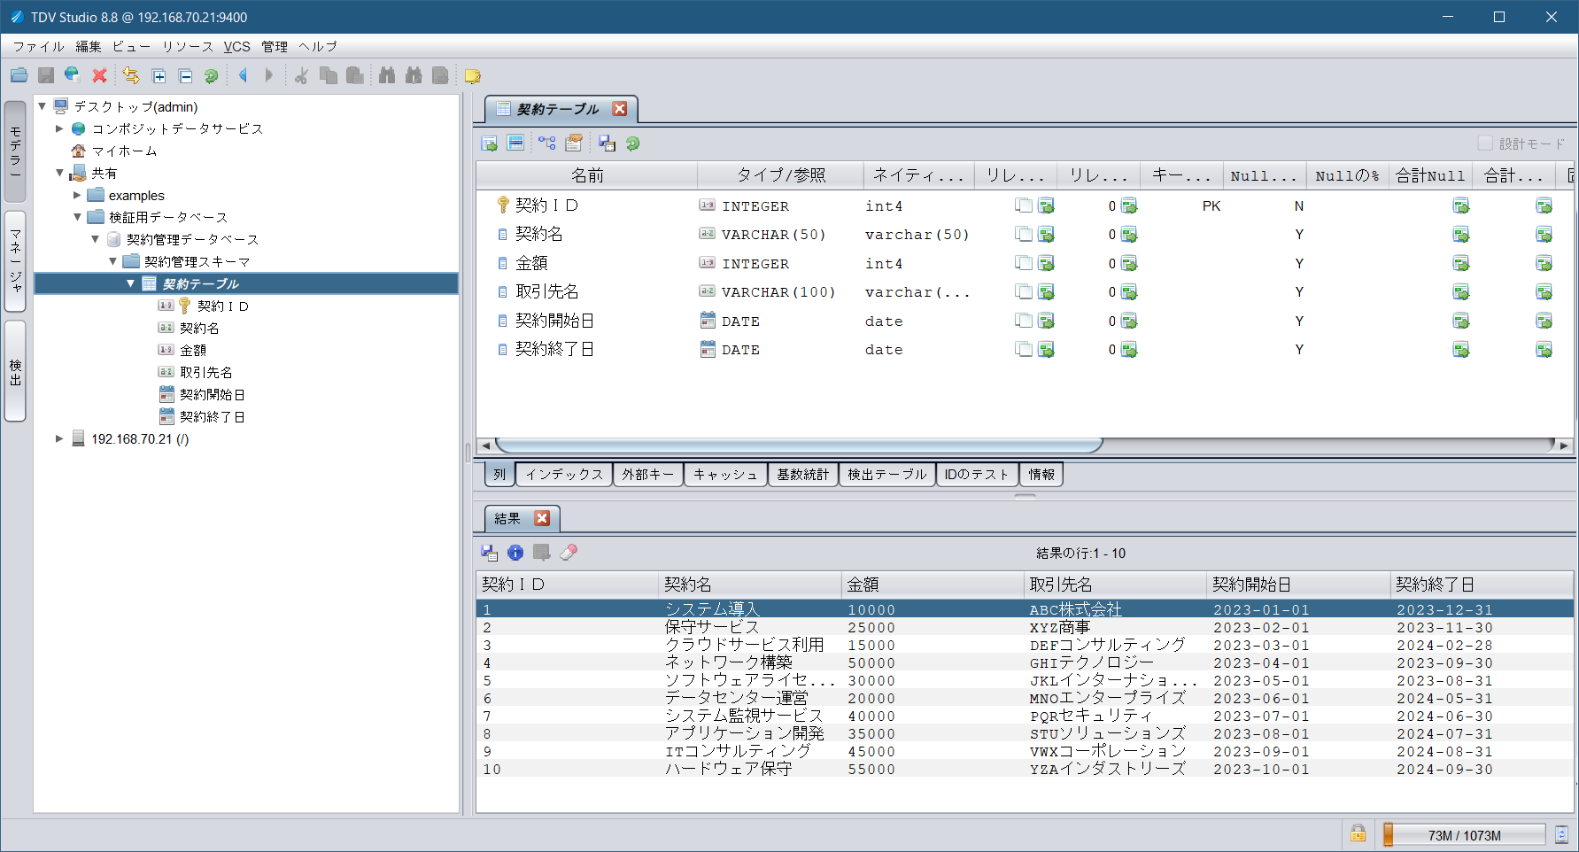
Task: Collapse the 検証用データベース folder
Action: 77,217
